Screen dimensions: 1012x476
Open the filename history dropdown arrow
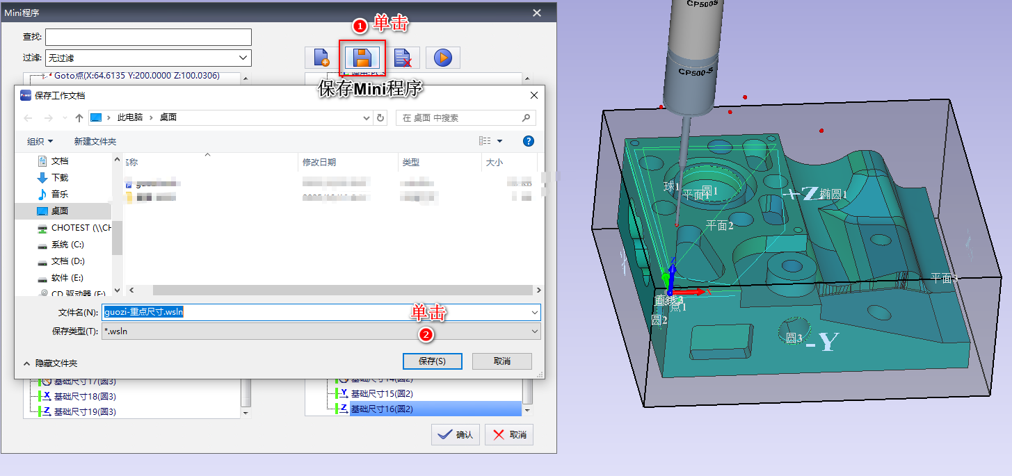(x=534, y=312)
